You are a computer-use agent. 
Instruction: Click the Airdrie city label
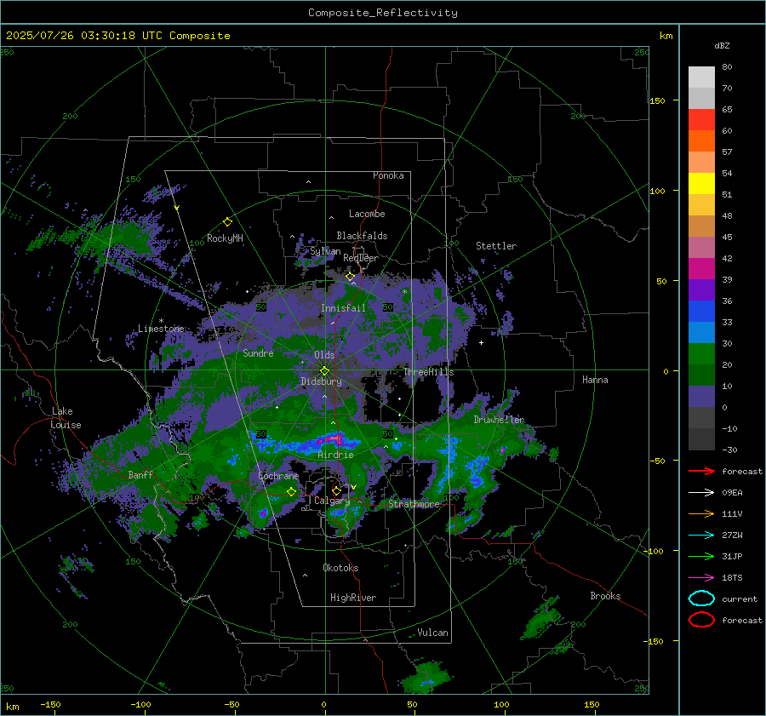tap(335, 455)
